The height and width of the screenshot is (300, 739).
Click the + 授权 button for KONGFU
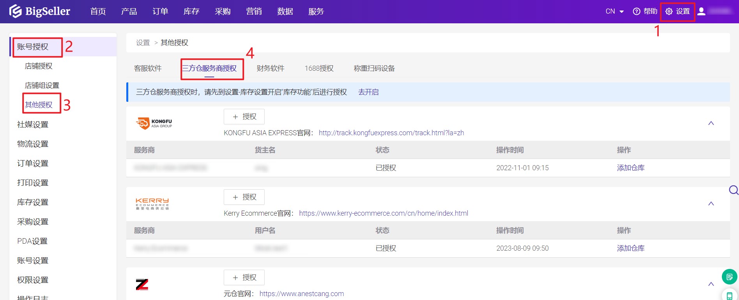(x=244, y=117)
